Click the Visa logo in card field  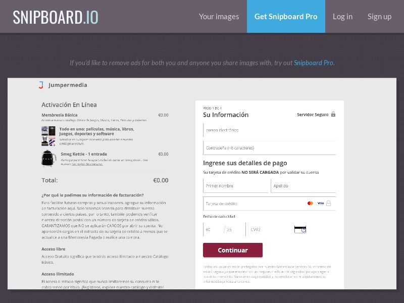320,204
